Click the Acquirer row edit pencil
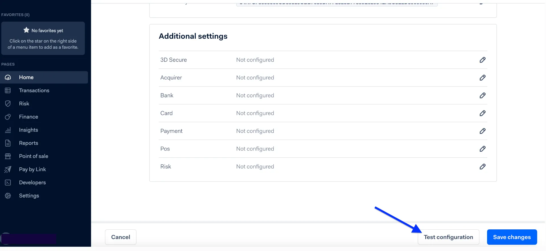 coord(482,78)
